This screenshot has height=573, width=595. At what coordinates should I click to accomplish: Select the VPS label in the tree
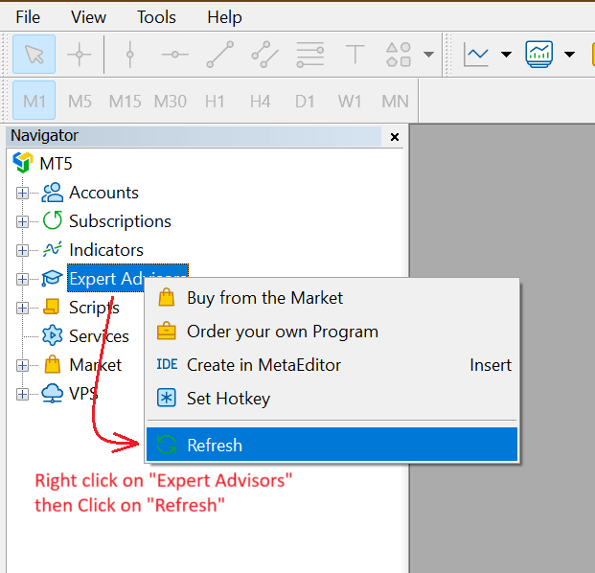pyautogui.click(x=83, y=394)
